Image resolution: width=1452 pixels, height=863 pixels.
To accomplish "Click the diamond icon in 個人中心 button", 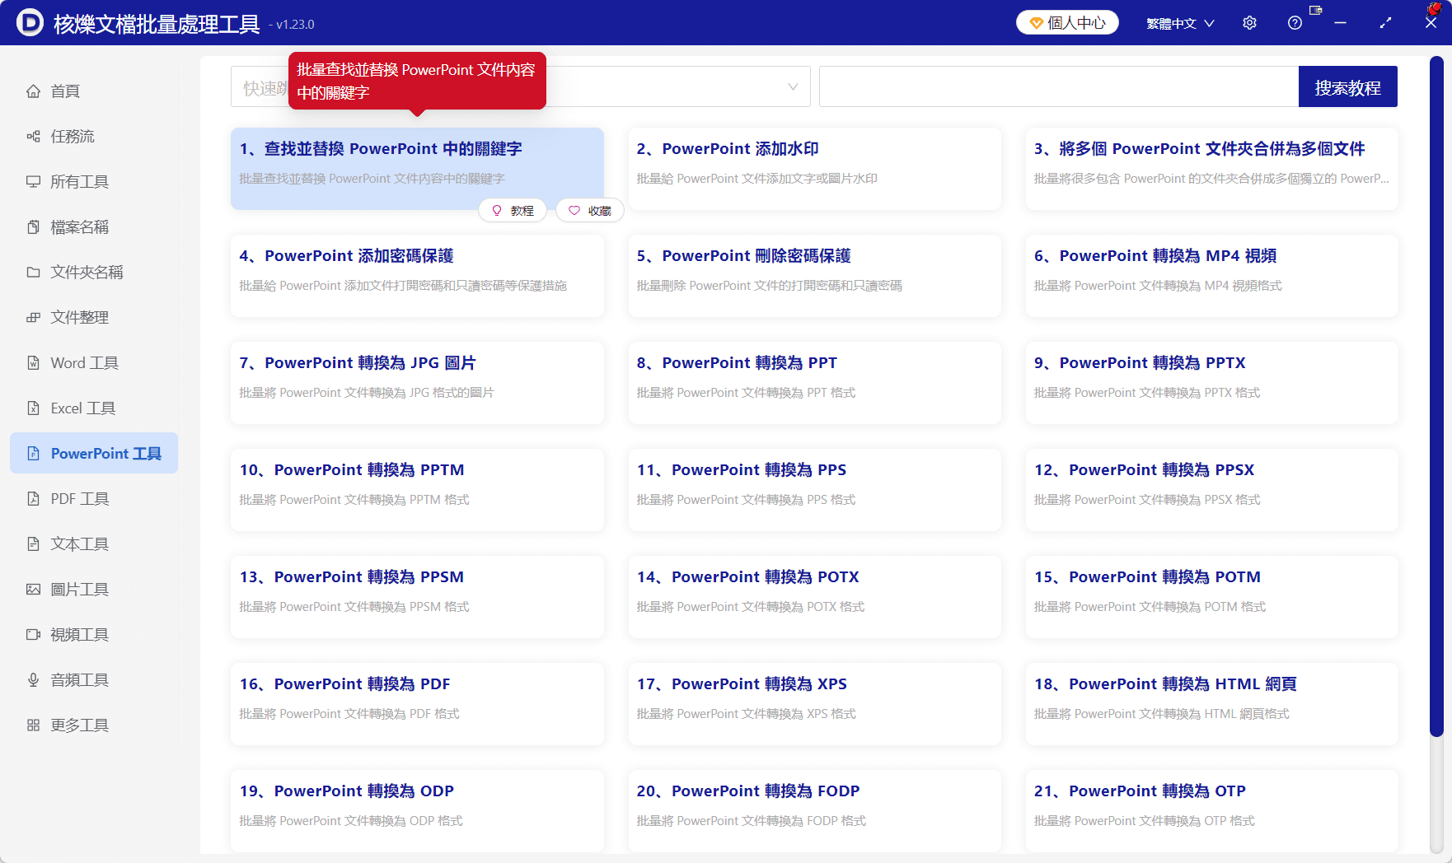I will pos(1036,23).
